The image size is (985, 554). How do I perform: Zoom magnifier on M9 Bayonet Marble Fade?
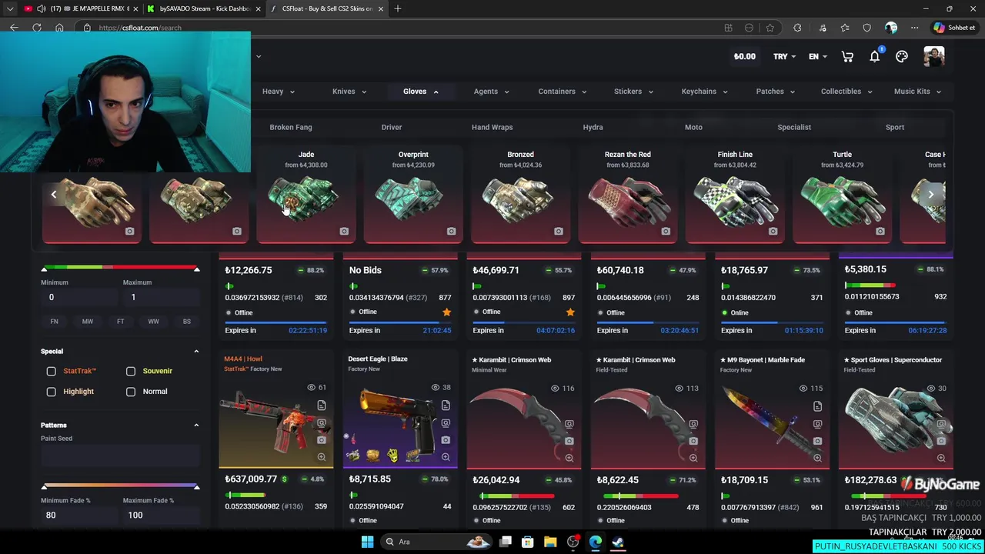click(x=817, y=458)
